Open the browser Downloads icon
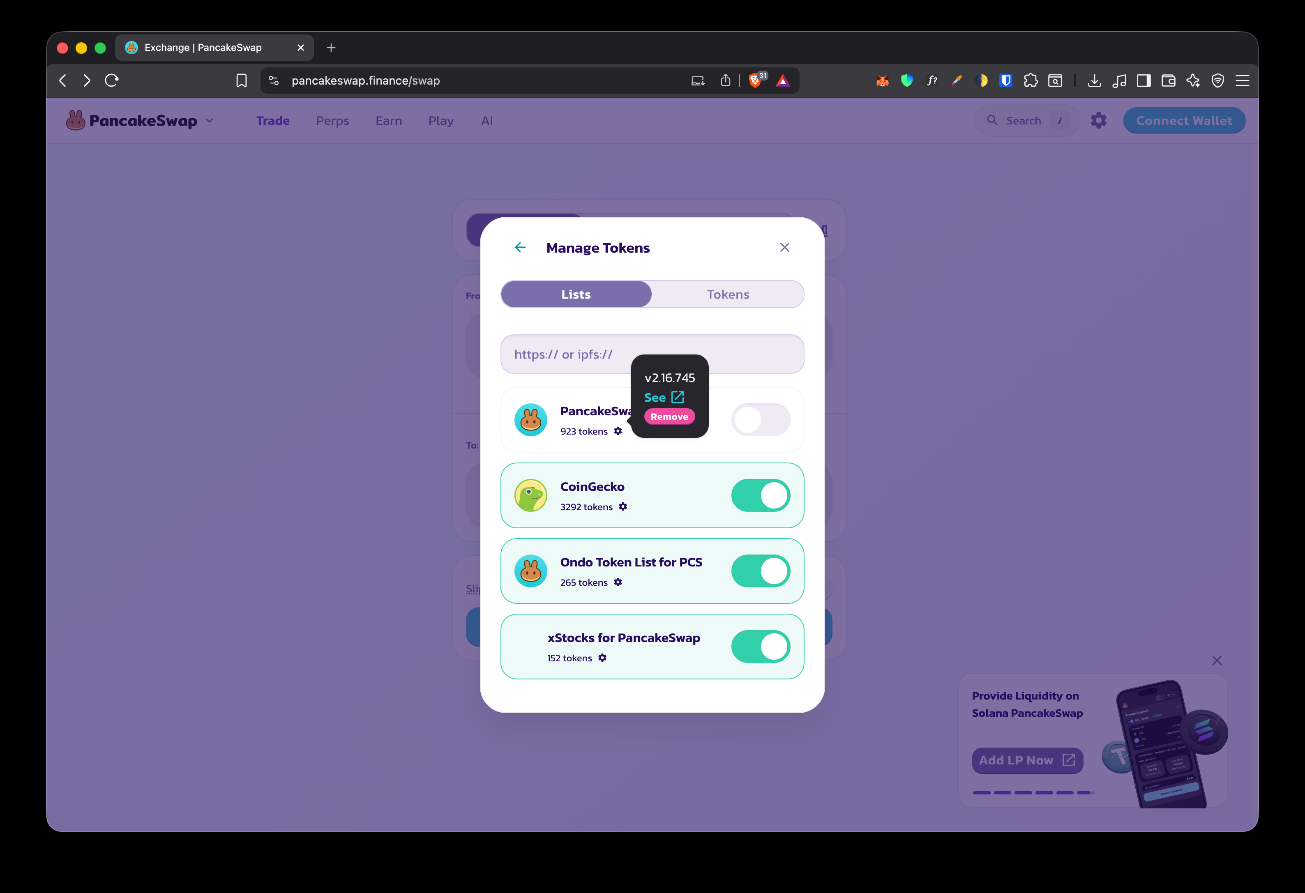This screenshot has height=893, width=1305. tap(1095, 81)
